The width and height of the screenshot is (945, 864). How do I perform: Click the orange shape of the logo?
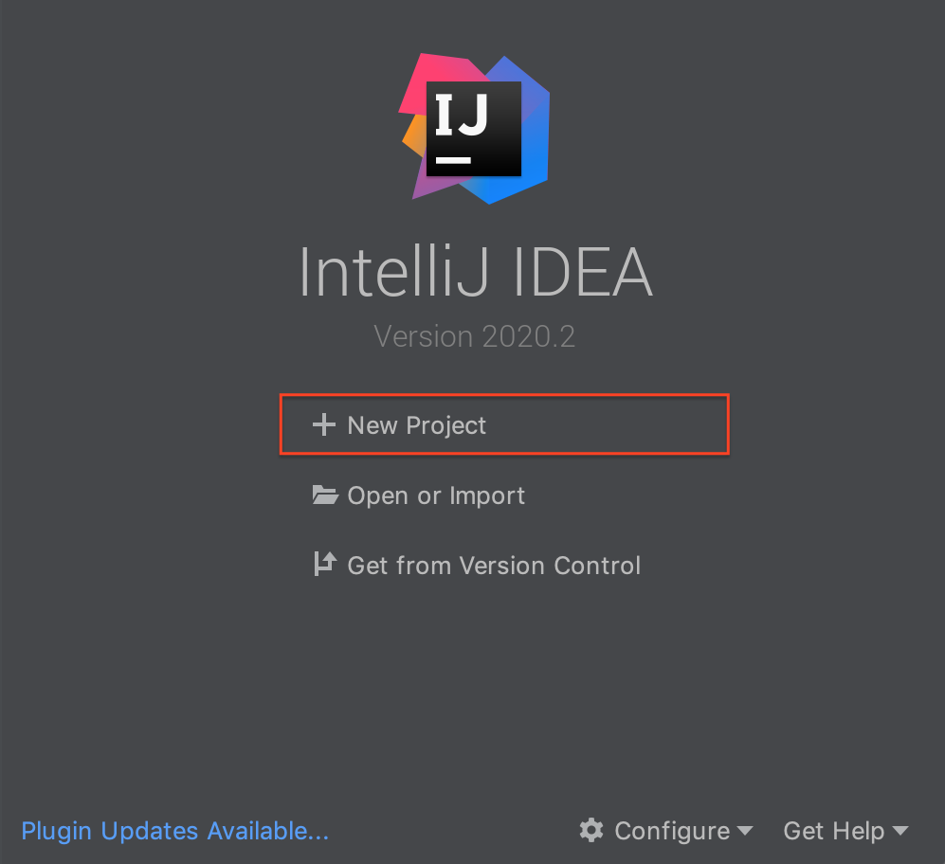pos(411,137)
